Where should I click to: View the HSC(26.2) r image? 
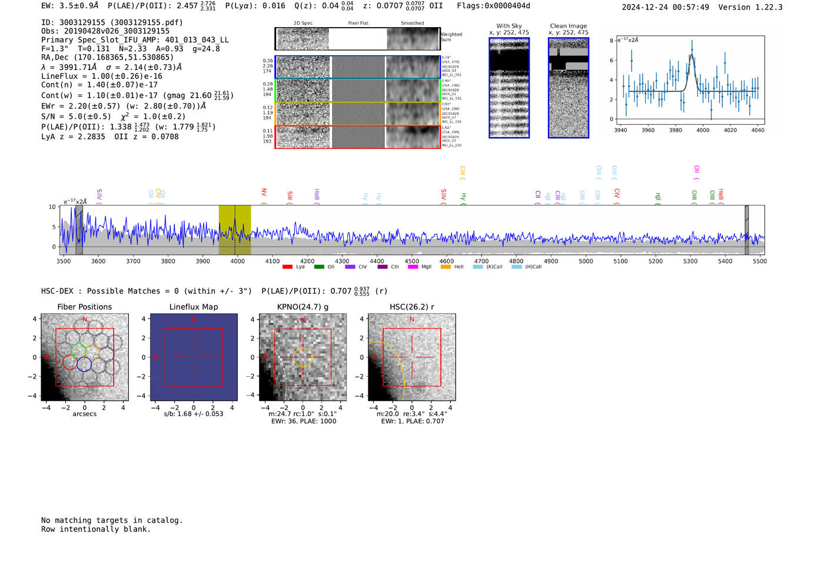[411, 357]
